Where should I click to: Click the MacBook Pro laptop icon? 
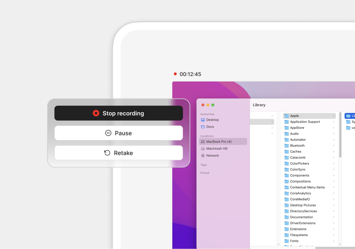point(203,142)
